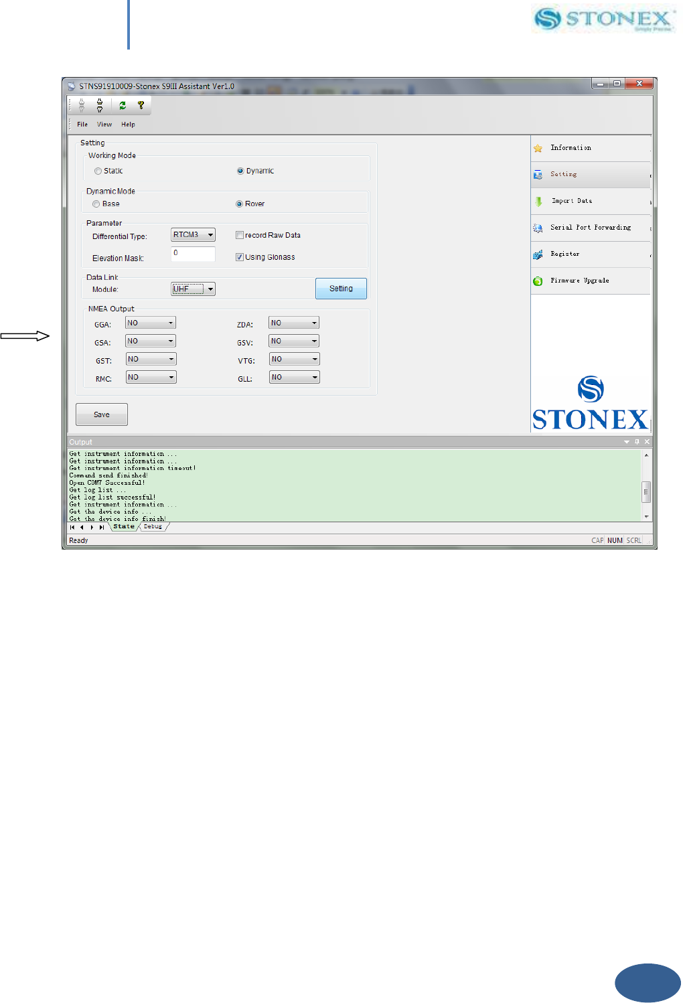683x1003 pixels.
Task: Enable record Raw Data checkbox
Action: [x=239, y=235]
